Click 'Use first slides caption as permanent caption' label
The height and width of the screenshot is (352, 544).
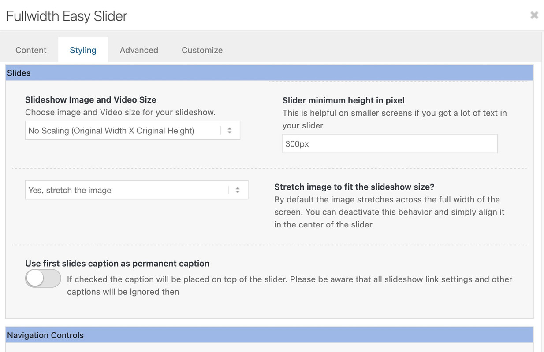click(x=117, y=264)
